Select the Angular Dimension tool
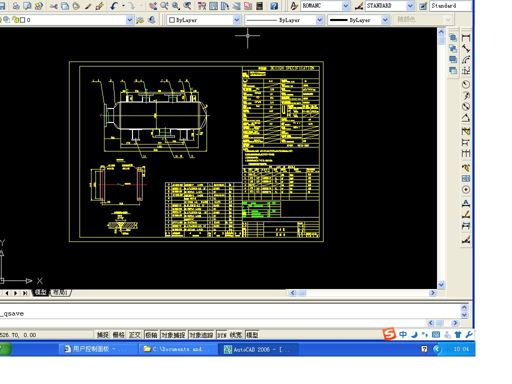 (466, 118)
